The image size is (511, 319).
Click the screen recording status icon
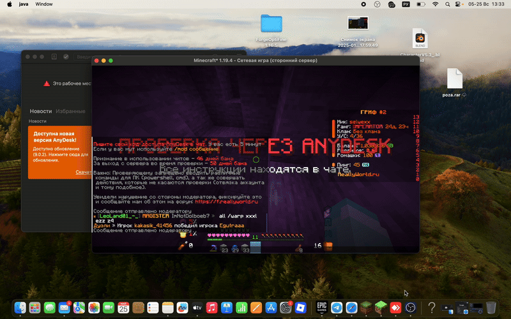click(x=363, y=4)
